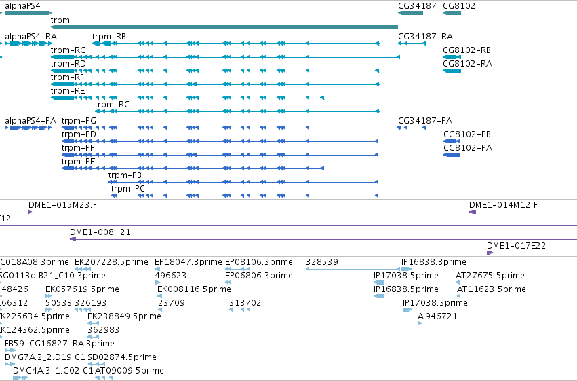Click the EK008116.5prime EST label

195,289
